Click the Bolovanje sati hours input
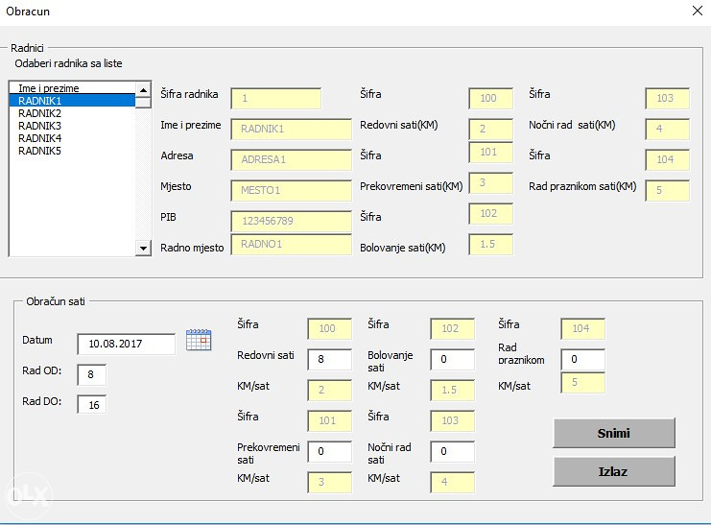The width and height of the screenshot is (711, 525). (x=452, y=359)
